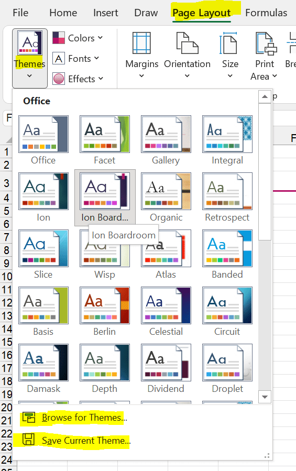Switch to the Formulas tab

(x=266, y=13)
